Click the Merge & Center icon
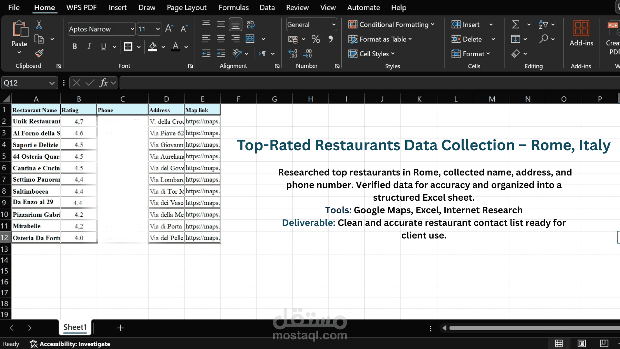This screenshot has width=620, height=349. point(250,39)
